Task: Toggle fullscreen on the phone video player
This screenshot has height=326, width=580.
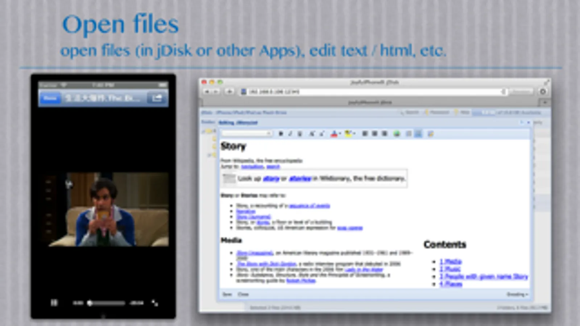Action: (155, 303)
